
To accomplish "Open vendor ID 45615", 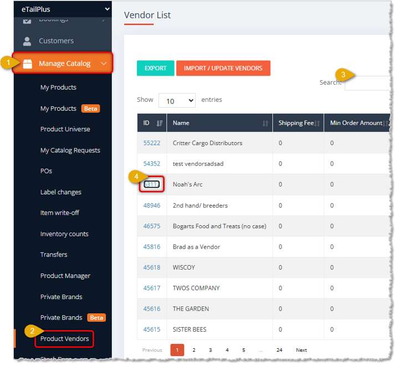I will point(152,329).
